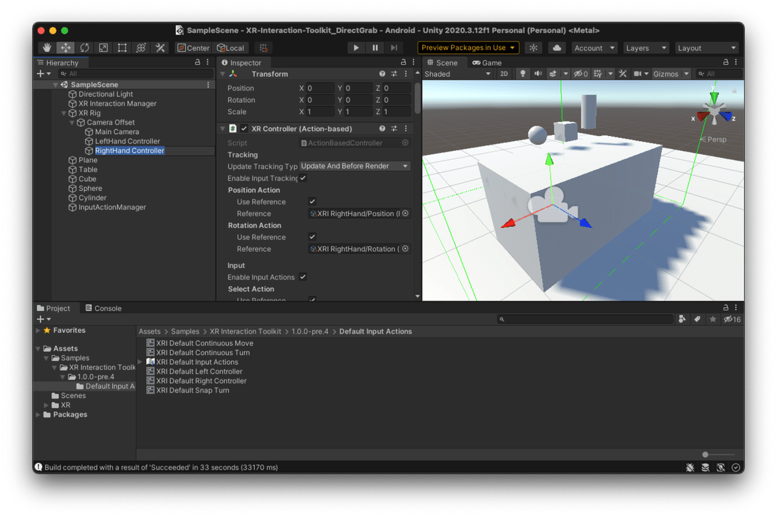Toggle the 2D scene view button
Image resolution: width=777 pixels, height=517 pixels.
click(x=504, y=74)
